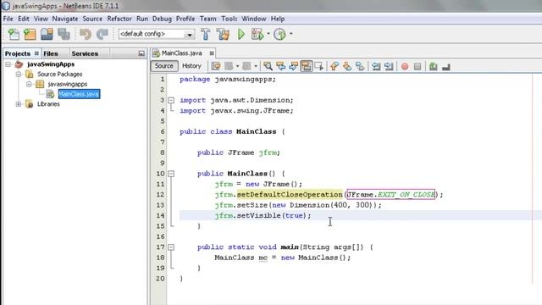This screenshot has width=542, height=305.
Task: Switch to the Files tab
Action: (x=51, y=53)
